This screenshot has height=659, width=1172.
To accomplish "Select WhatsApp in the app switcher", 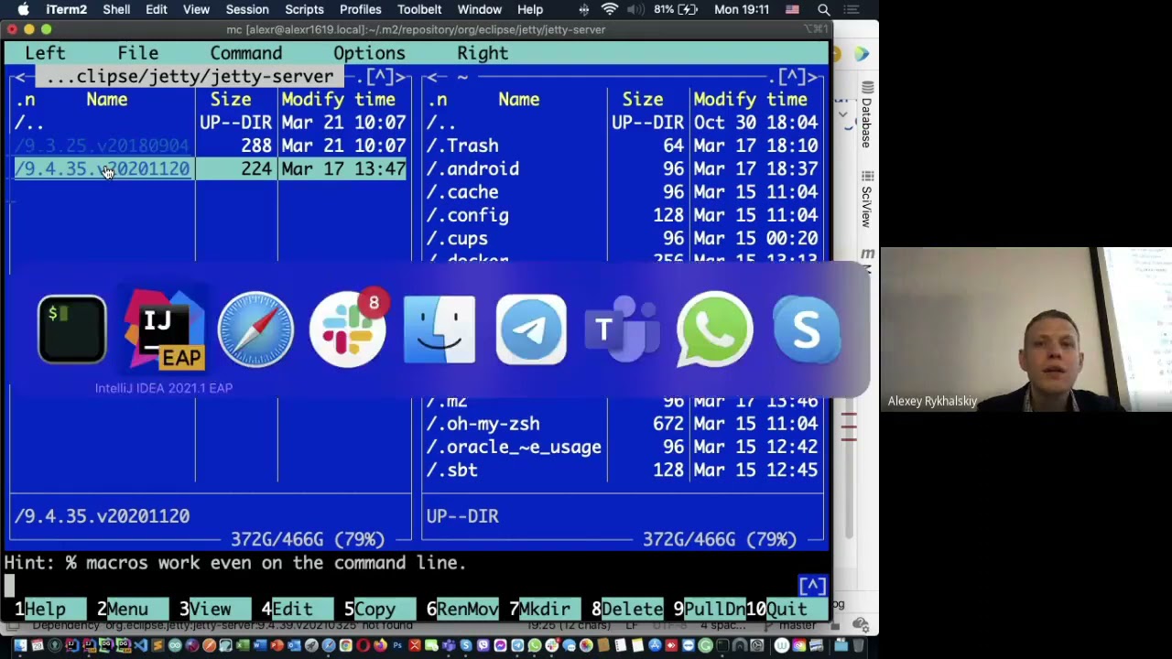I will point(714,329).
